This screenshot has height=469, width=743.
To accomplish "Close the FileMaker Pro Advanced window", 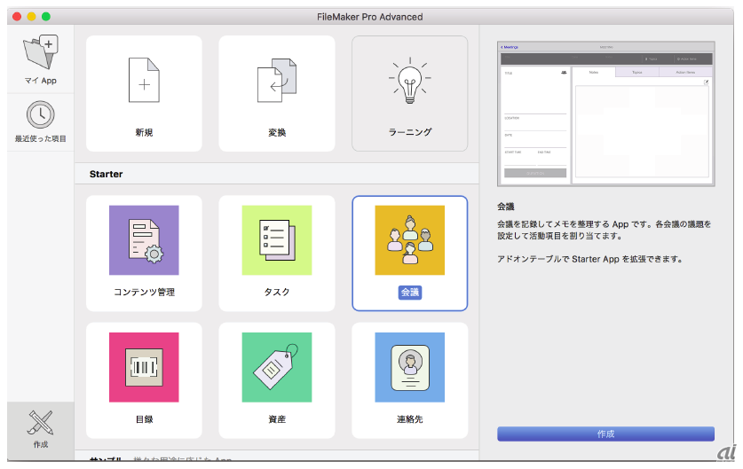I will 17,17.
